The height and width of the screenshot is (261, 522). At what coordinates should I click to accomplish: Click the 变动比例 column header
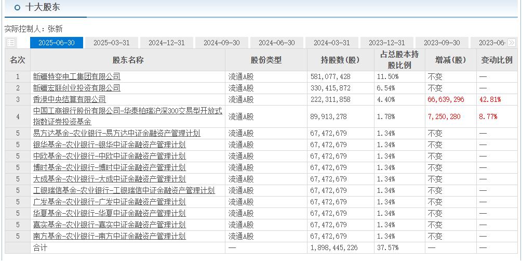497,60
